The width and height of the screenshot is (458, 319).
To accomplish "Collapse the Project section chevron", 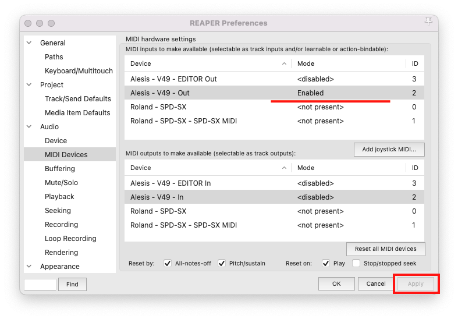I will [29, 85].
